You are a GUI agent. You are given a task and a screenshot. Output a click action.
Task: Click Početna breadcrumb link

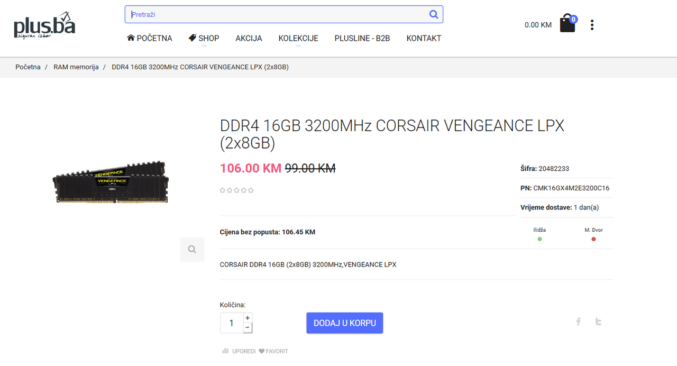pyautogui.click(x=28, y=67)
